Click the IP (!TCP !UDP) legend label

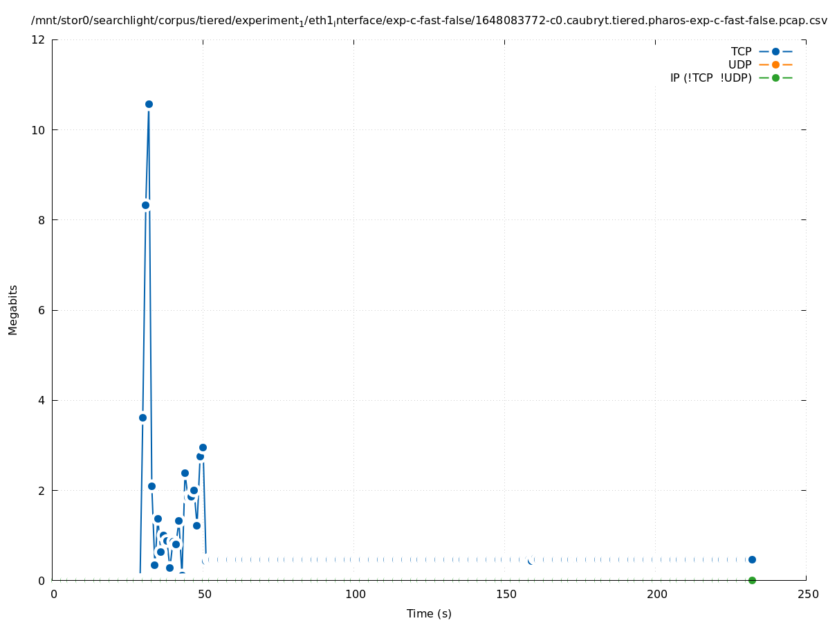click(x=710, y=78)
